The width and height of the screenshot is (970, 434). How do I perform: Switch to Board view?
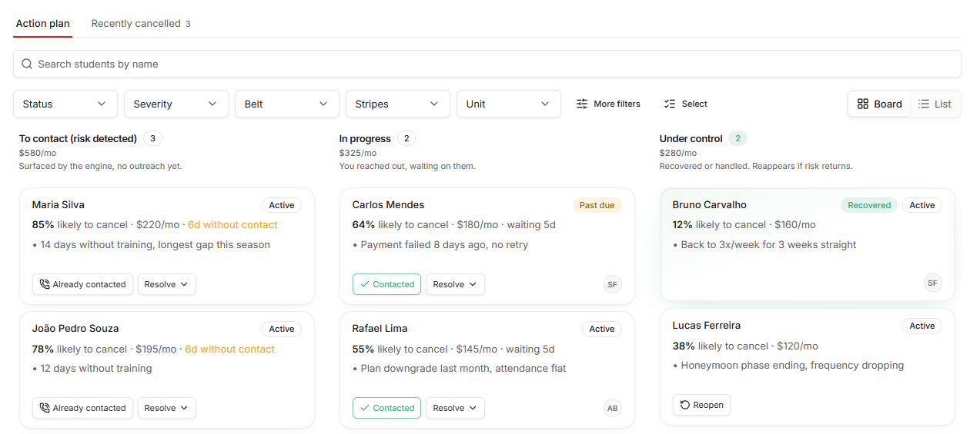[880, 104]
